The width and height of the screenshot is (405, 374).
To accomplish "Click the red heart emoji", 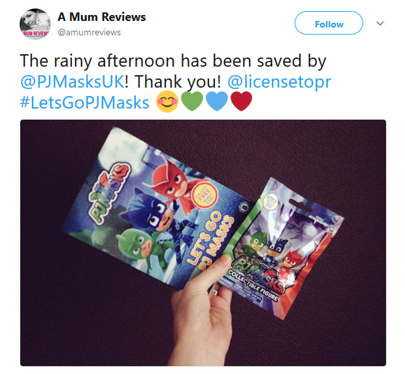I will [x=241, y=101].
